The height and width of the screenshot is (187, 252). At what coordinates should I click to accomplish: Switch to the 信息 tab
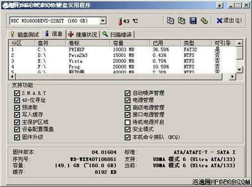point(54,34)
